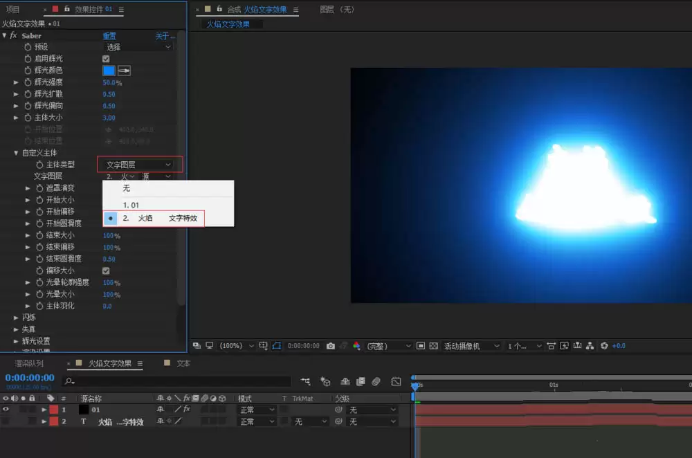Click the timeline search magnifier icon
692x458 pixels.
point(69,381)
